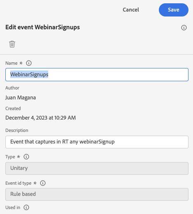Click the info icon beside Type
The image size is (193, 214).
click(x=26, y=157)
